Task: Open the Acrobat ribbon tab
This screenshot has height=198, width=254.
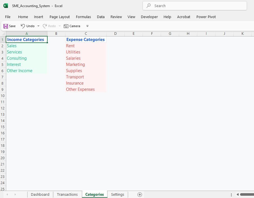Action: pyautogui.click(x=183, y=17)
